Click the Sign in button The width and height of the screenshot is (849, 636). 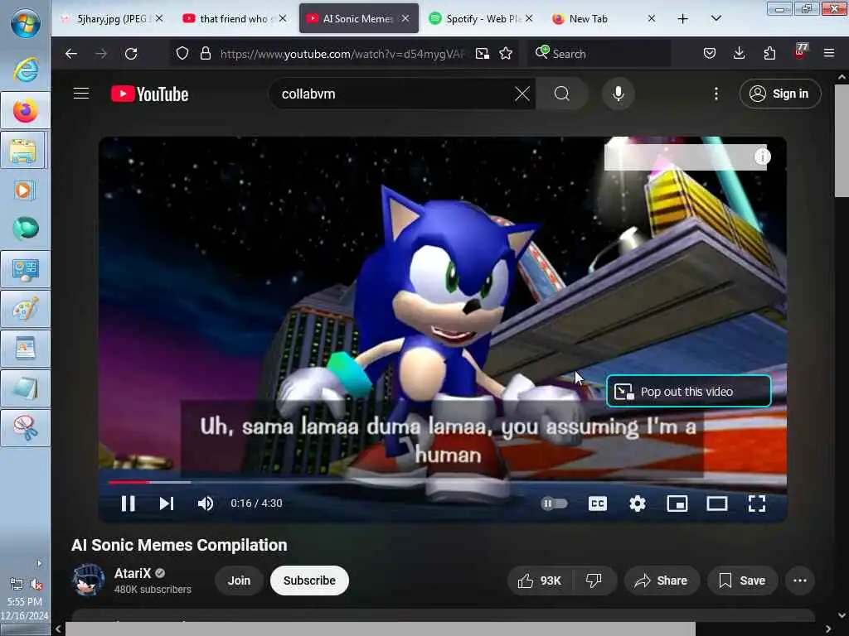pyautogui.click(x=779, y=94)
